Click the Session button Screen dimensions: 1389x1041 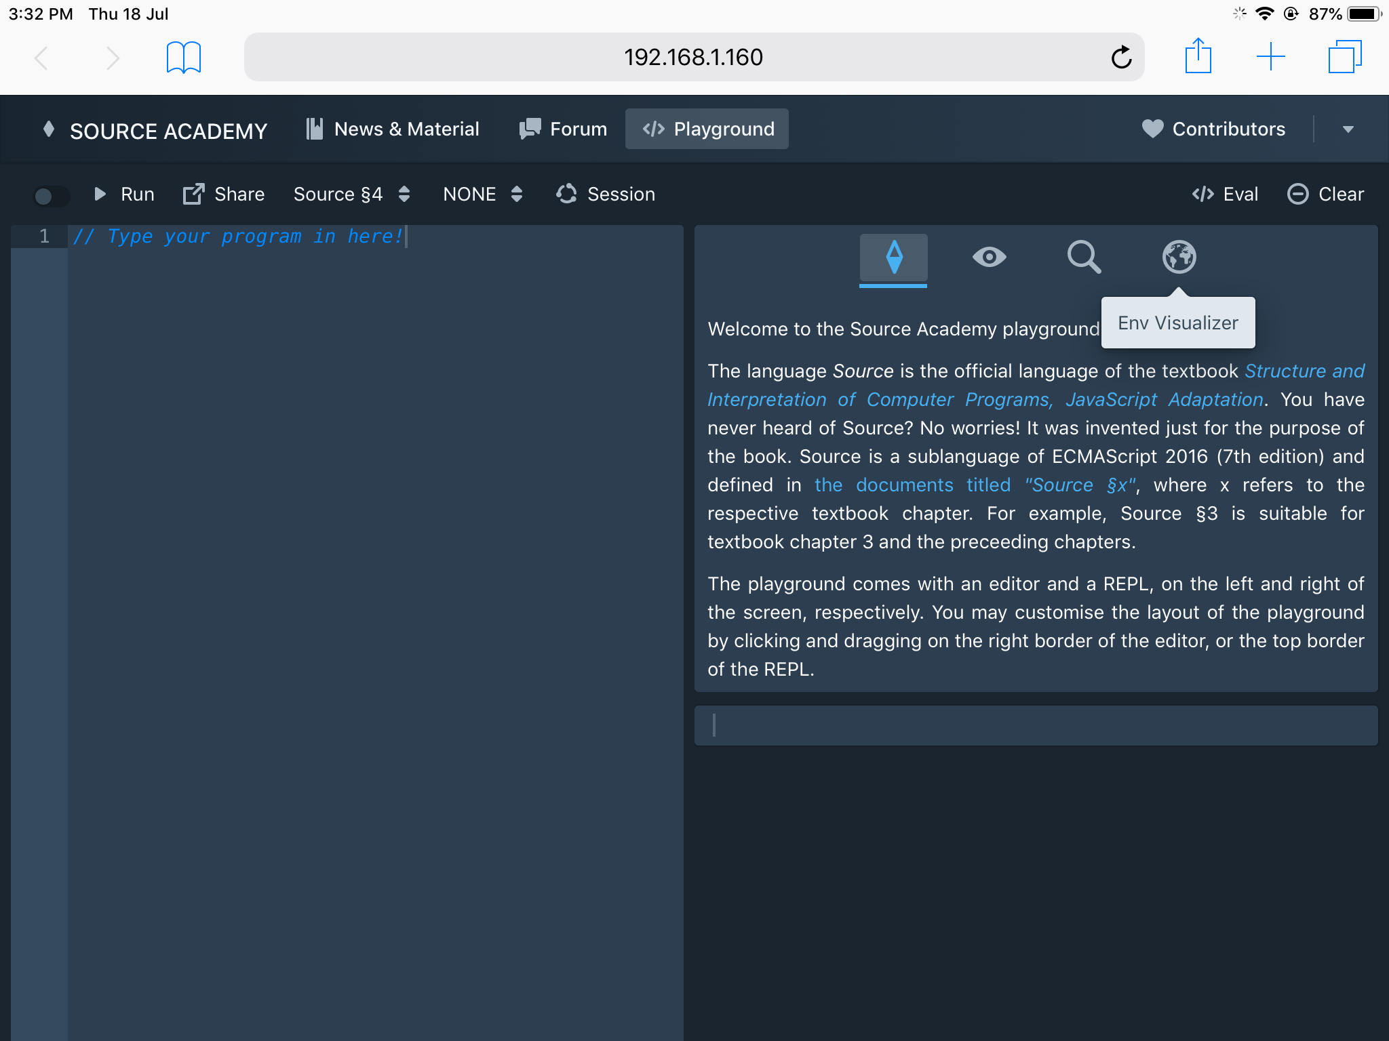pyautogui.click(x=606, y=195)
